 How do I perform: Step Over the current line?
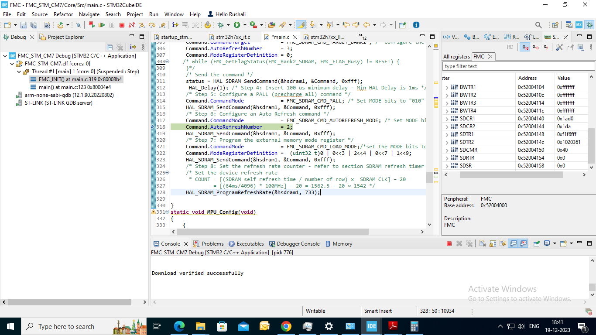click(x=152, y=25)
